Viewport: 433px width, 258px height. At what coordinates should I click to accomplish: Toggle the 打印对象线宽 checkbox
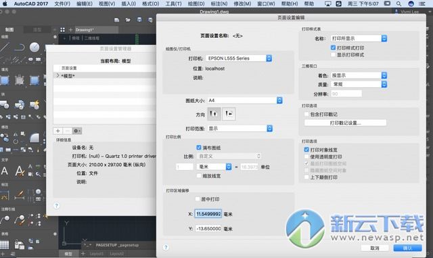click(x=306, y=150)
